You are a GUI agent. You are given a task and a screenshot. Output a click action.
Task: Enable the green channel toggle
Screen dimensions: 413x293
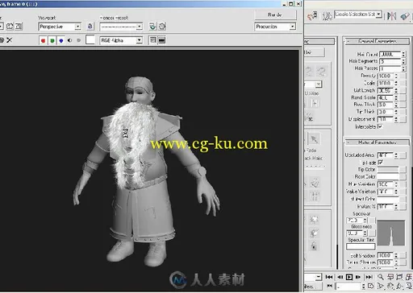(x=52, y=40)
